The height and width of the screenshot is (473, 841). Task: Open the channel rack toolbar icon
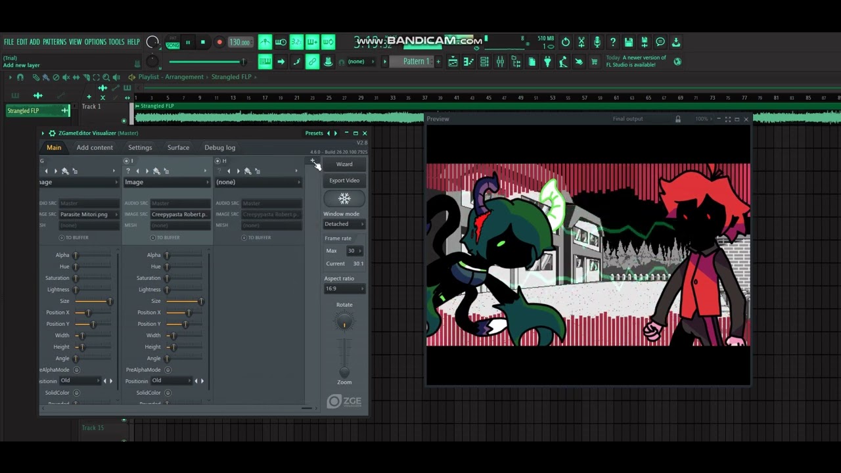484,62
